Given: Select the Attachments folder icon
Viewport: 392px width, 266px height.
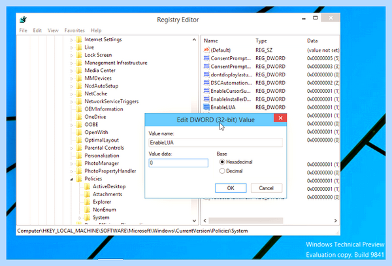Looking at the screenshot, I should [x=87, y=194].
